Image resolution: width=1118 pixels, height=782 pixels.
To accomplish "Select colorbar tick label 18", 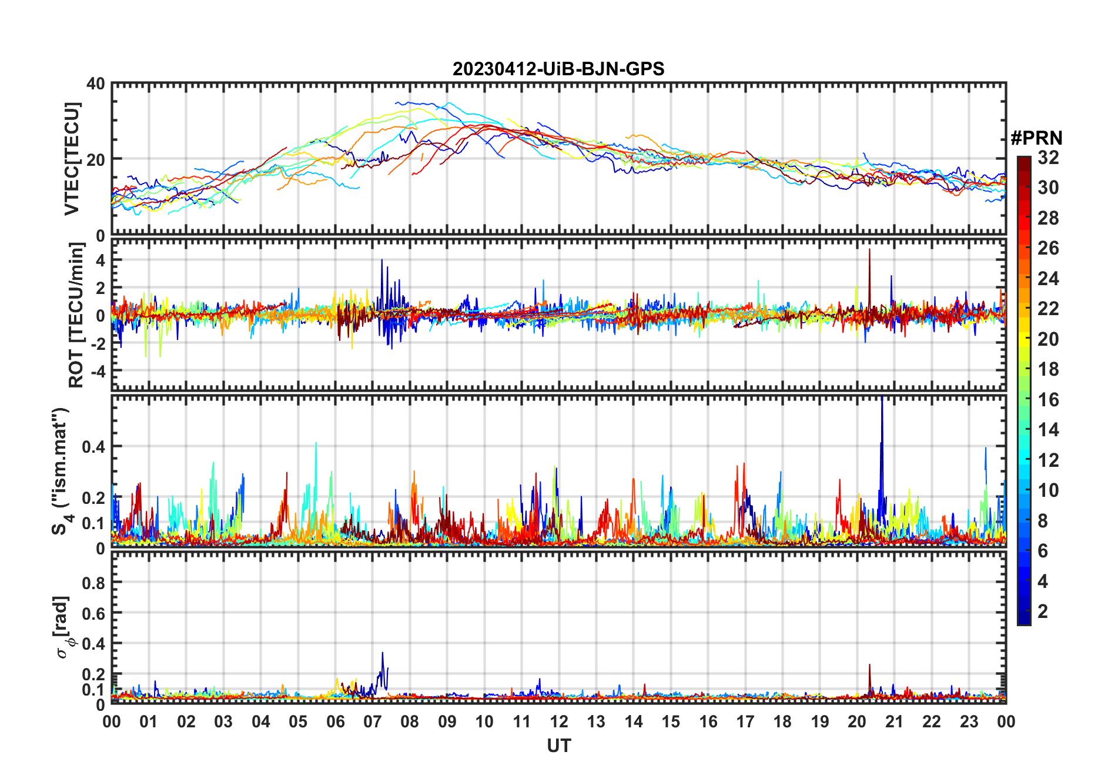I will coord(1048,369).
